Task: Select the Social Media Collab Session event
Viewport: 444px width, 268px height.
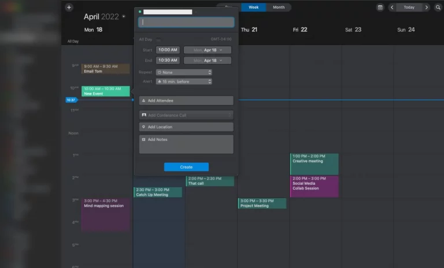Action: [314, 186]
